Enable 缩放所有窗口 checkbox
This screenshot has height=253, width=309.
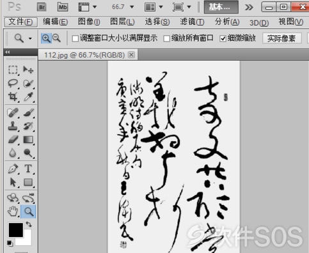[x=166, y=39]
